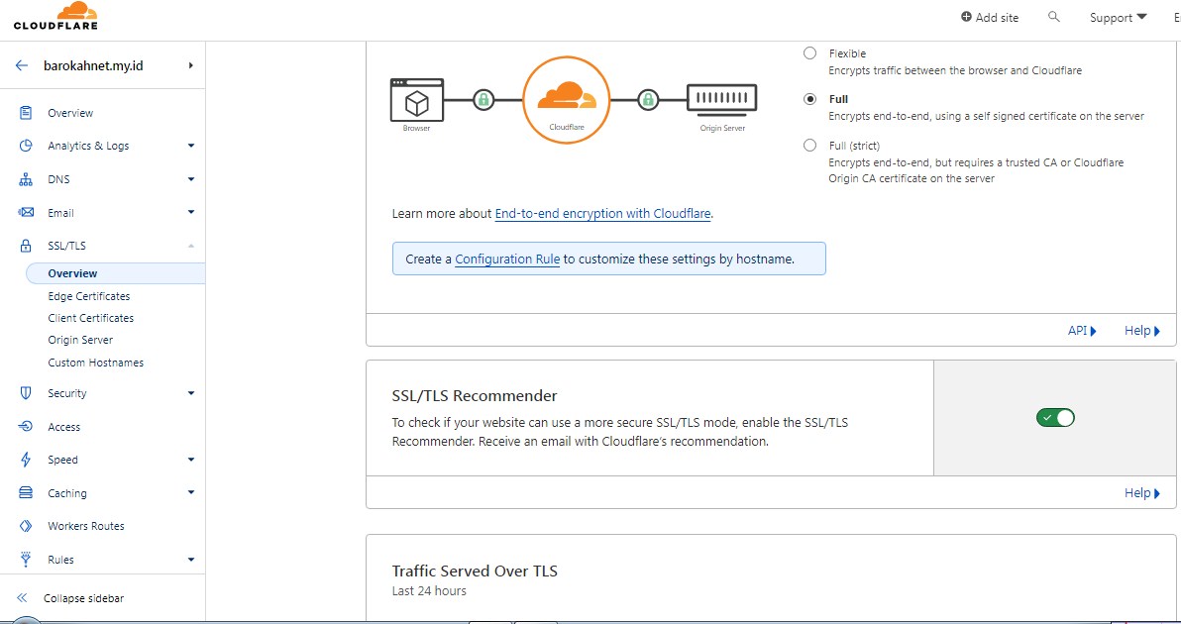Image resolution: width=1181 pixels, height=624 pixels.
Task: Click the Traffic Served Over TLS heading
Action: click(475, 571)
